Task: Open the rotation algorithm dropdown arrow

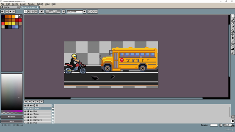Action: [84, 11]
